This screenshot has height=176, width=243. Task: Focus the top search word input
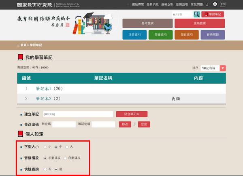coord(182,15)
